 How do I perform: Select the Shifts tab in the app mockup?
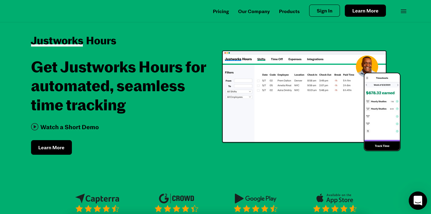[x=261, y=59]
